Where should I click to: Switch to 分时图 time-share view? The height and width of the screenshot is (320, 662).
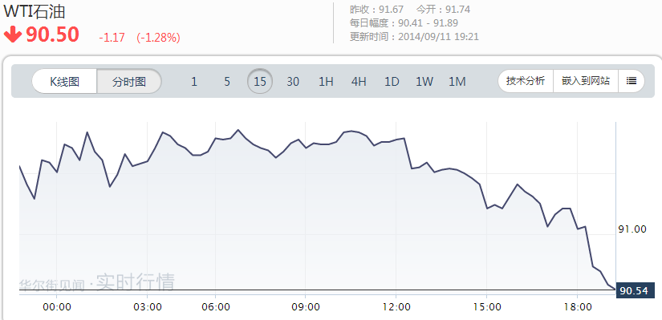tap(129, 82)
